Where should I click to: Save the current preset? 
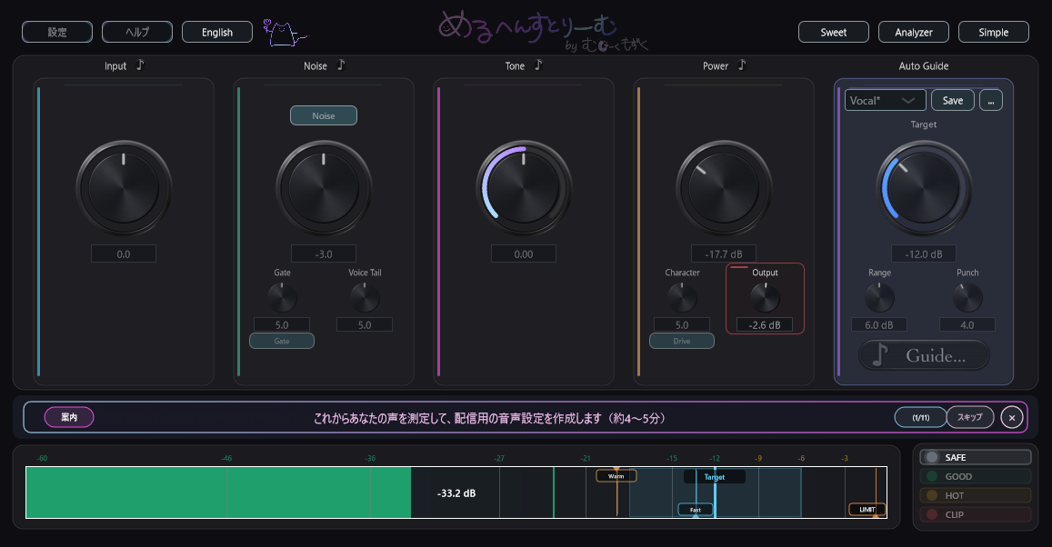click(953, 101)
